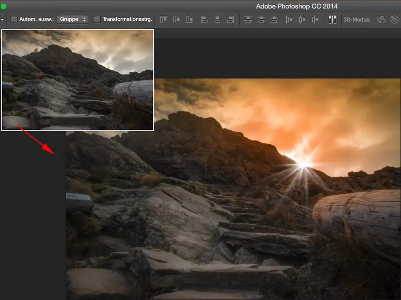This screenshot has width=401, height=300.
Task: Click the align top edges icon
Action: pos(163,19)
